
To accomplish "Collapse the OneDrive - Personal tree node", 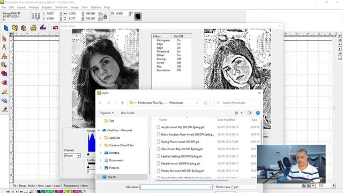I will tap(99, 130).
